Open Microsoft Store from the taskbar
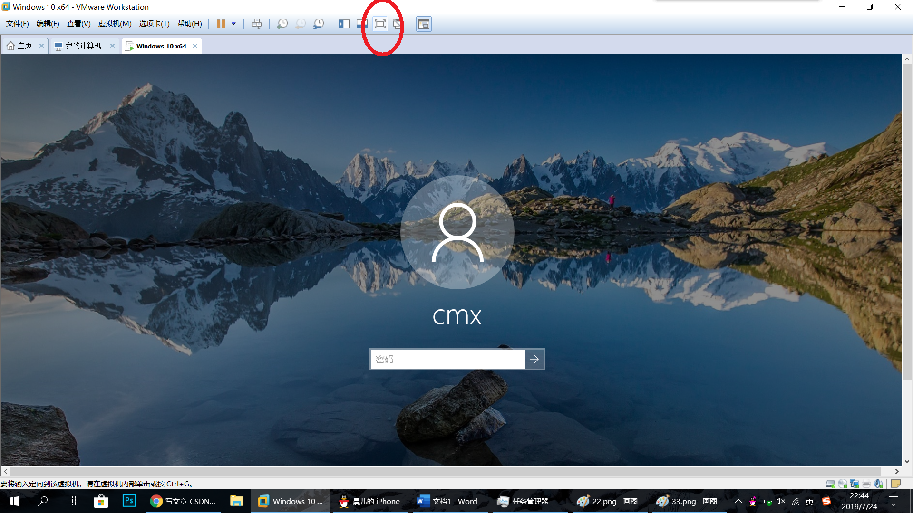The image size is (913, 513). 101,501
